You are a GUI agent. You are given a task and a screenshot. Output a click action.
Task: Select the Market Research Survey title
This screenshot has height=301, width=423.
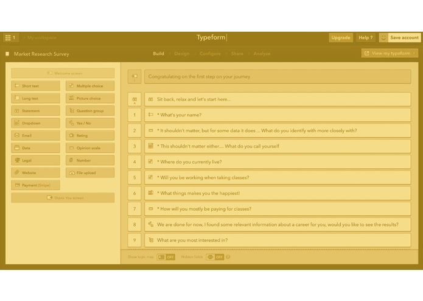[41, 54]
